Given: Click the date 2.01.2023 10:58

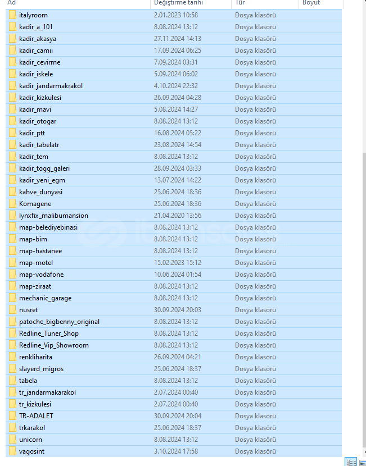Looking at the screenshot, I should (176, 15).
